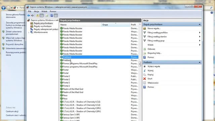Viewport: 215px width, 121px height.
Task: Click the Monitorowanie tree icon
Action: [32, 32]
